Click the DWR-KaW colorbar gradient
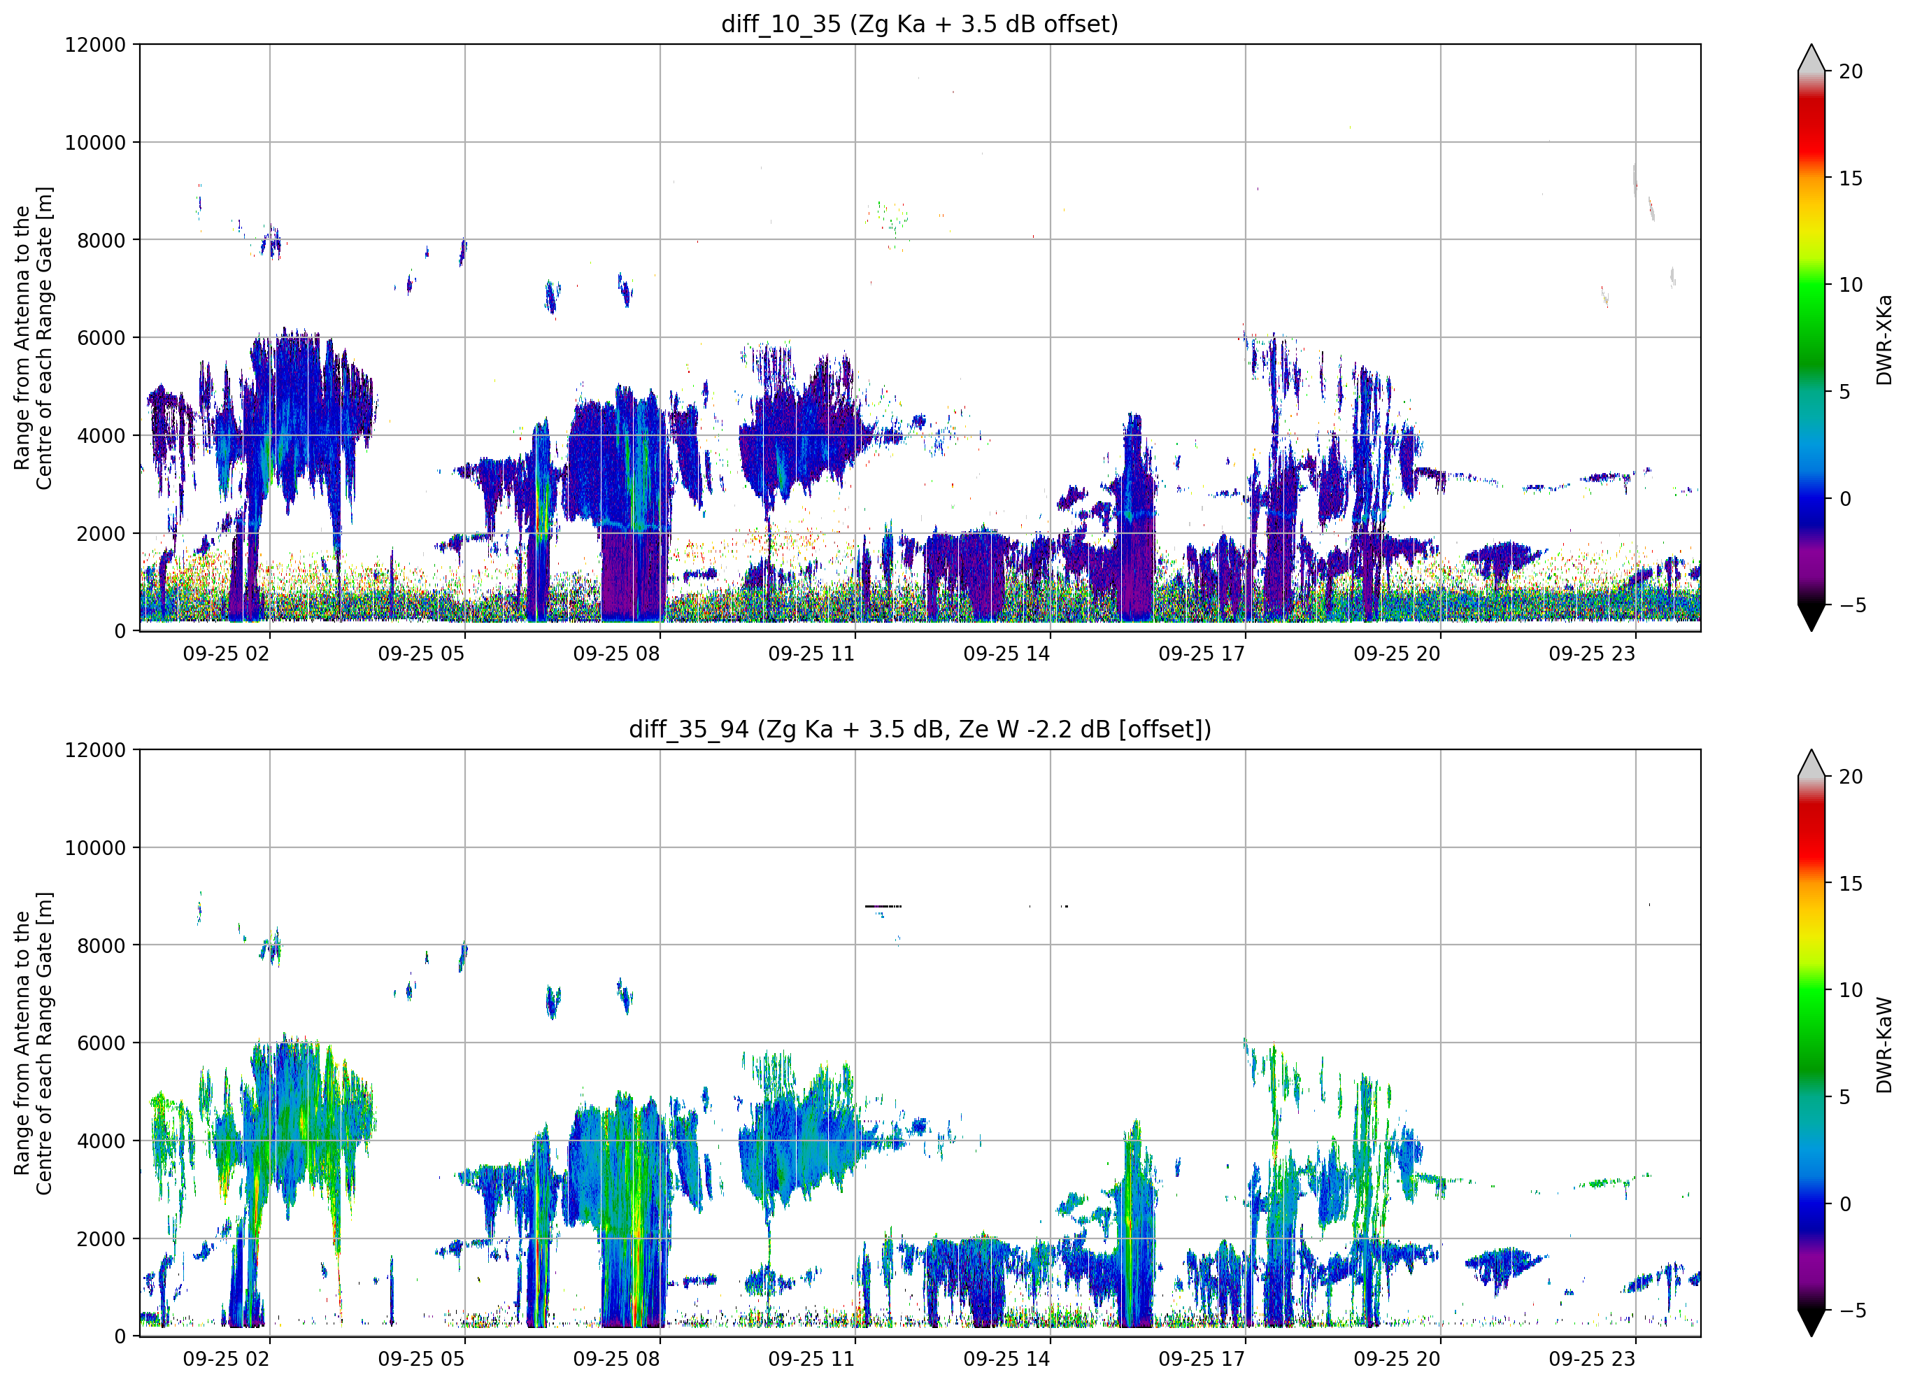This screenshot has height=1384, width=1908. pyautogui.click(x=1811, y=1043)
